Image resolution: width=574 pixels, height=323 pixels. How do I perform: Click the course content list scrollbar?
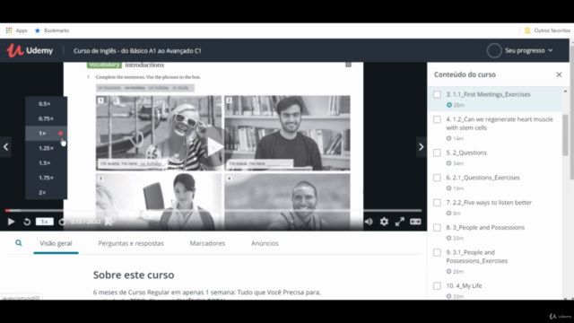click(x=565, y=135)
